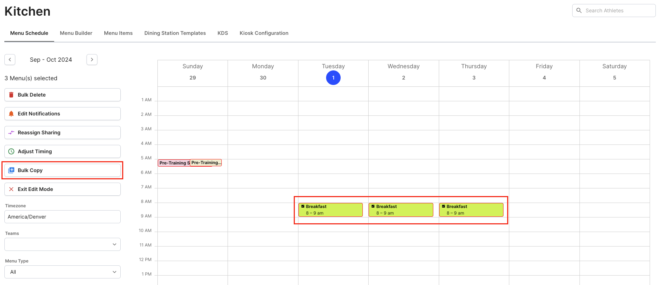Click the trash icon for Bulk Delete
The height and width of the screenshot is (285, 662).
point(11,95)
